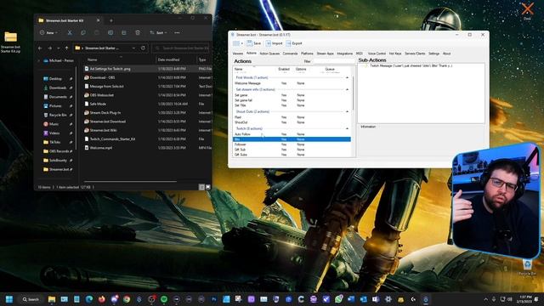Open the Integrations tab
544x306 pixels.
344,54
